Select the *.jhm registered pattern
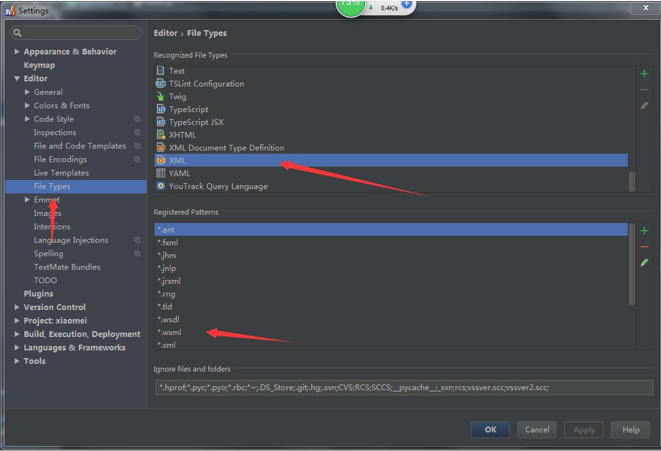The image size is (661, 451). pyautogui.click(x=391, y=256)
